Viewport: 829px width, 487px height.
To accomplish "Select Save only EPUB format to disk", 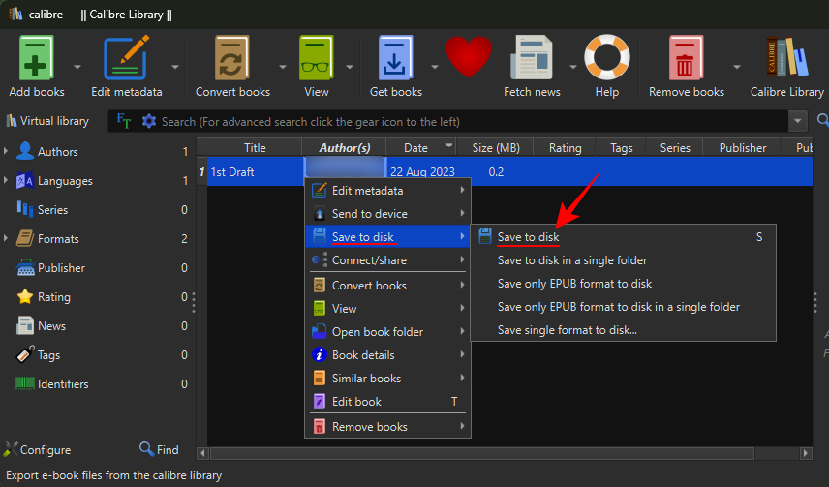I will coord(624,284).
